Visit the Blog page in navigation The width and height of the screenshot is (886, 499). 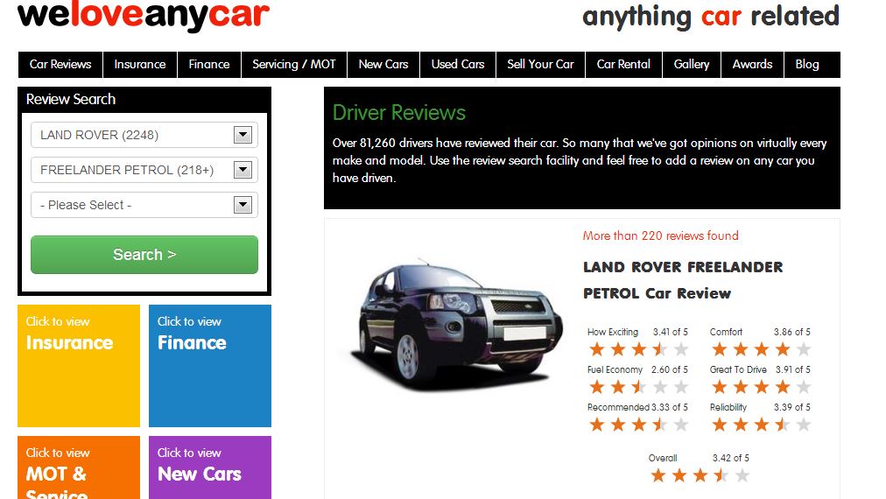pyautogui.click(x=807, y=65)
